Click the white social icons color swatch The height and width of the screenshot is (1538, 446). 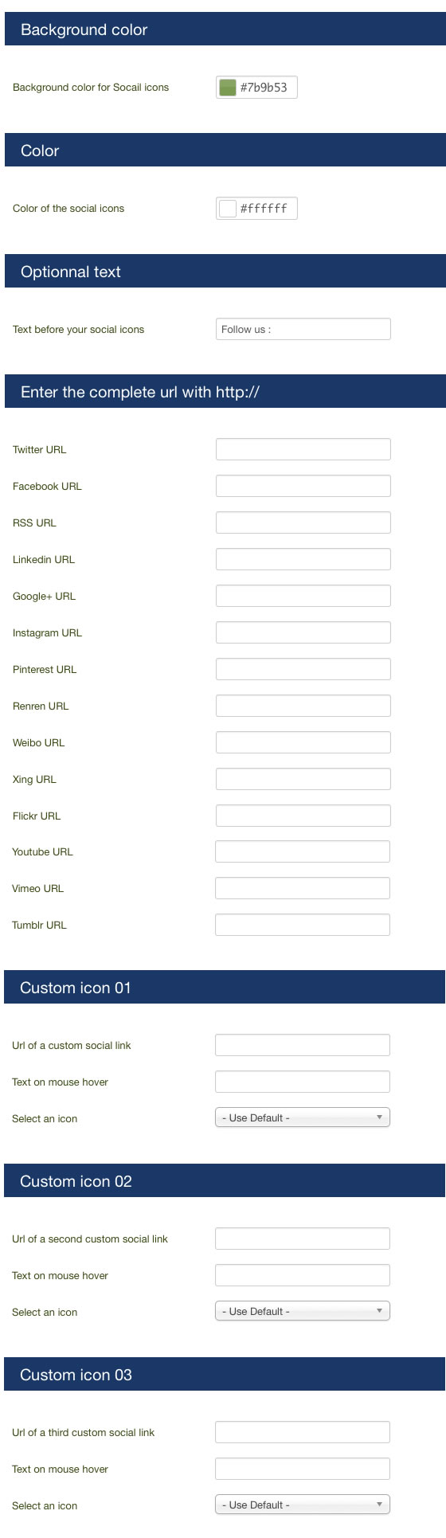point(228,209)
